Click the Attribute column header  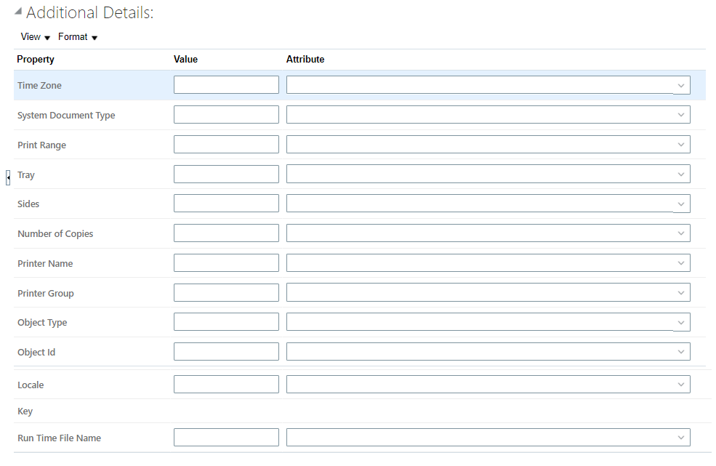(x=305, y=60)
